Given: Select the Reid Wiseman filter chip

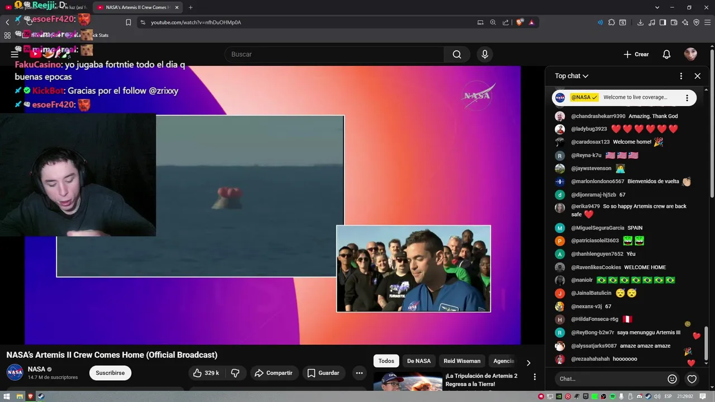Looking at the screenshot, I should pyautogui.click(x=462, y=361).
